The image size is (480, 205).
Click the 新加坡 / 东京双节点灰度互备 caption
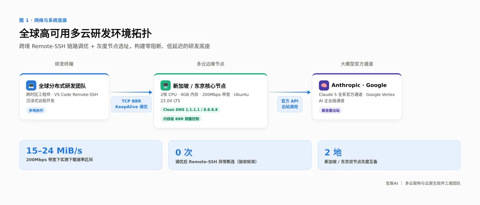coord(351,162)
